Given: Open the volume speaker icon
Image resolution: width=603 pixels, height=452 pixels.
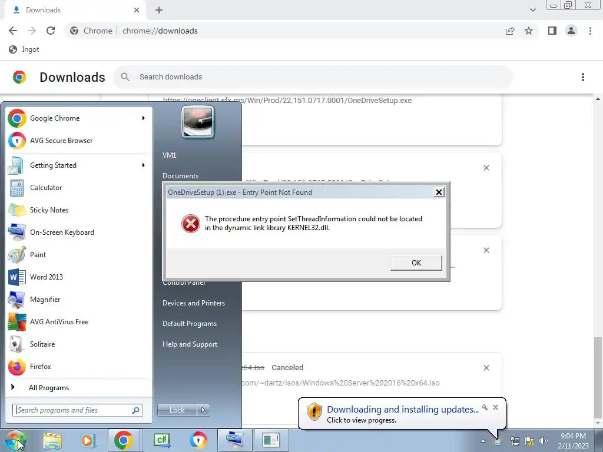Looking at the screenshot, I should (544, 441).
